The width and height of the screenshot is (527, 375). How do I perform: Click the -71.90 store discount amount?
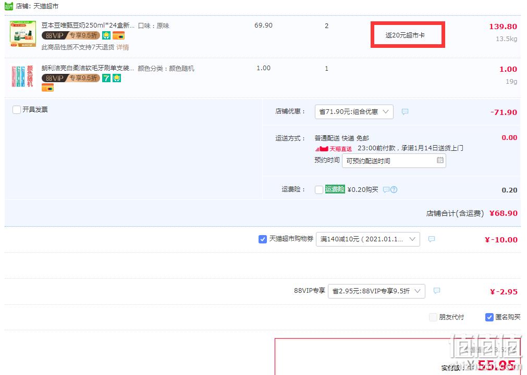(x=504, y=112)
